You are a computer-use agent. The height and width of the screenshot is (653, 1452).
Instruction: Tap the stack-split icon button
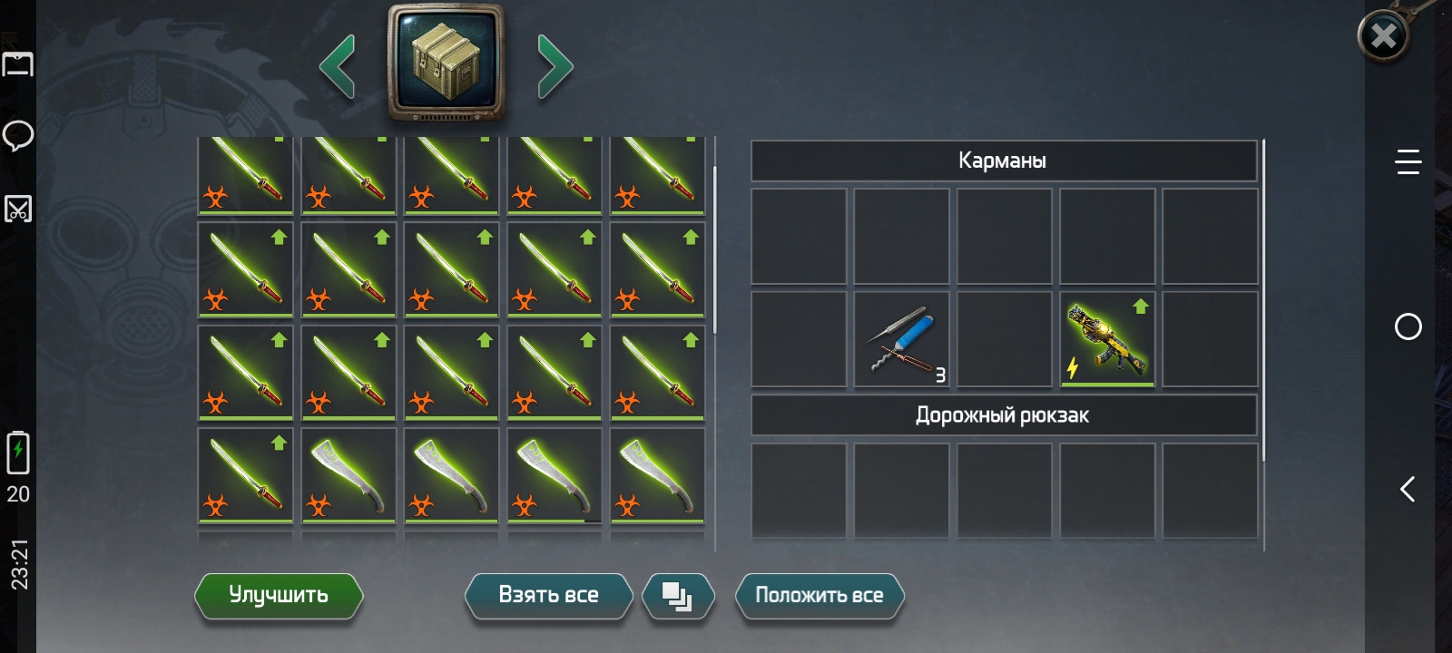coord(678,596)
